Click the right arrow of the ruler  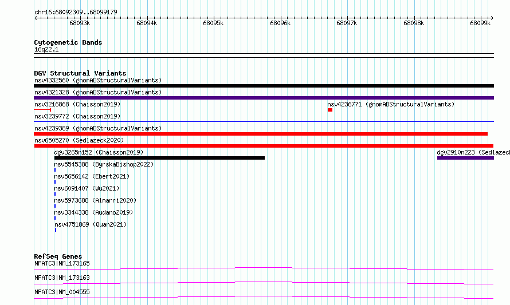(492, 18)
